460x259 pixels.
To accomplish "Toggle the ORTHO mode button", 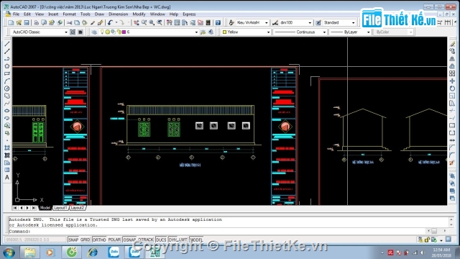I will [99, 240].
